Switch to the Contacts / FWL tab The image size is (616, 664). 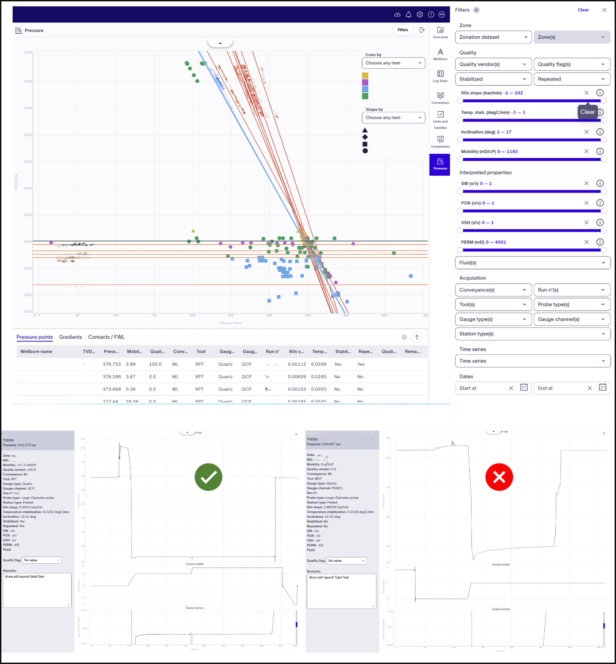(106, 337)
